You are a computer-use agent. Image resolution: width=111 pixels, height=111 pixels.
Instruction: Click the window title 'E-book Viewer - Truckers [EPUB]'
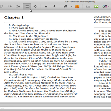[x=80, y=2]
